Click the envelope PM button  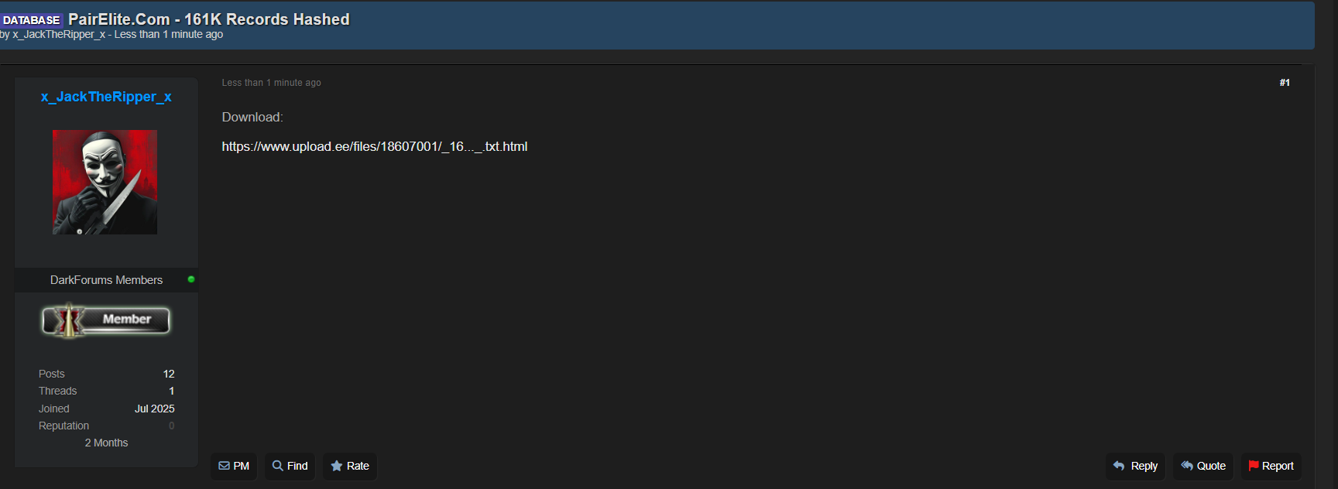pos(234,466)
